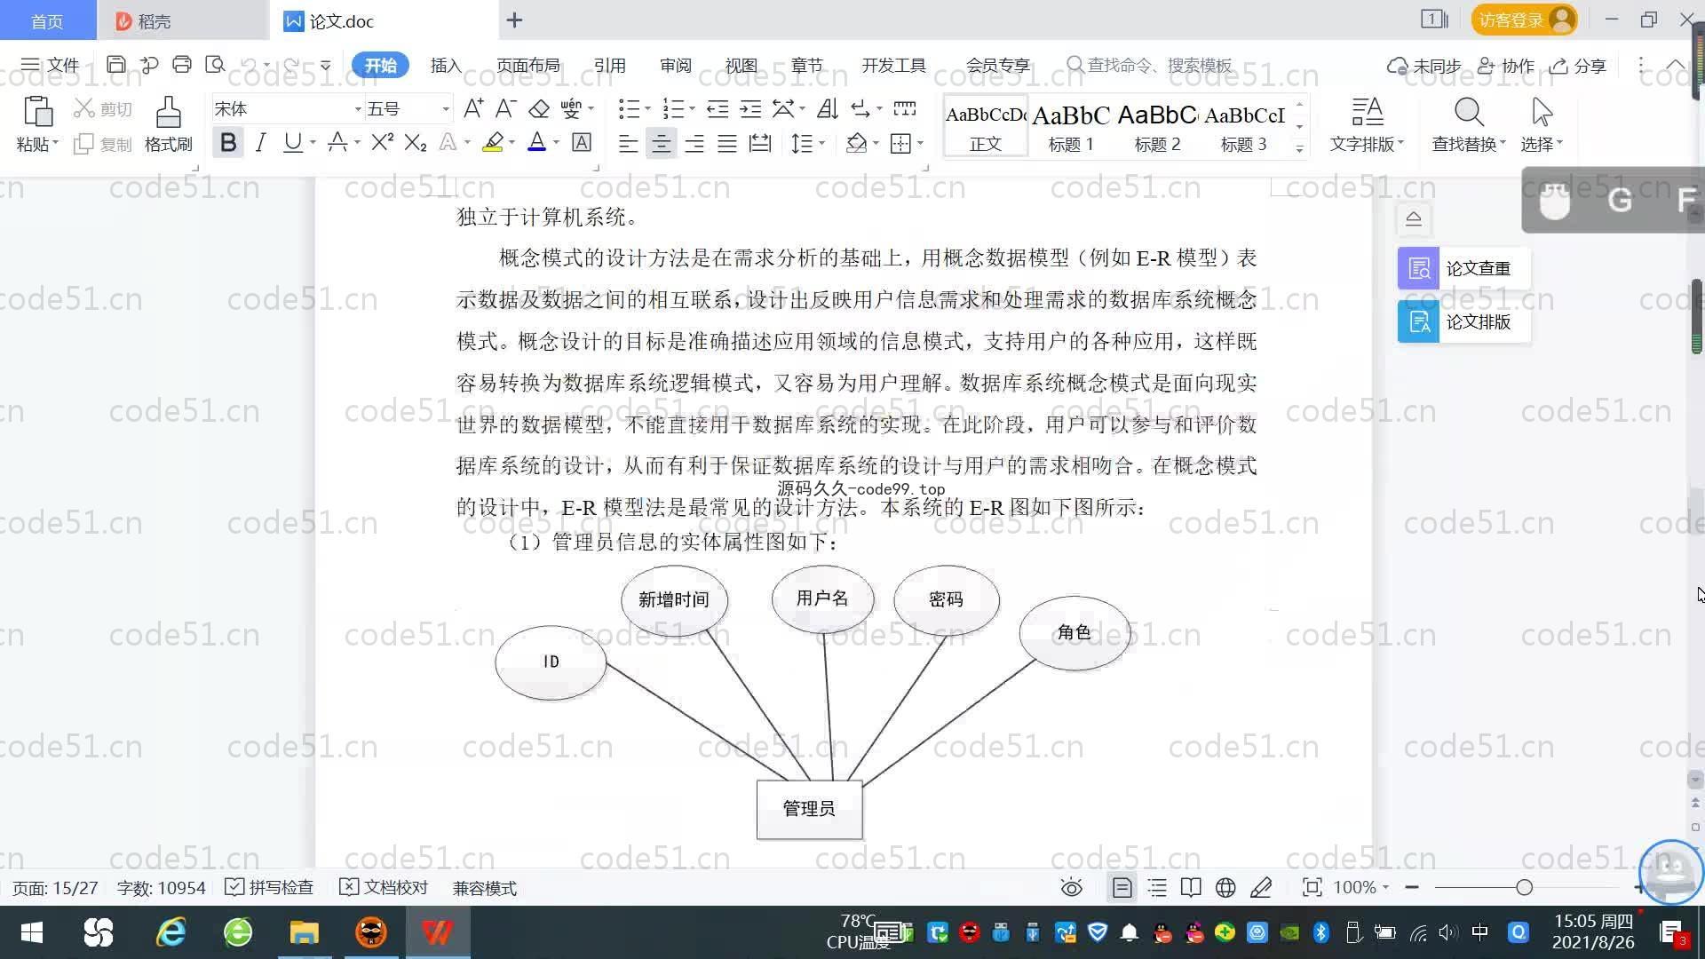Click the character border icon
Viewport: 1705px width, 959px height.
pos(582,142)
